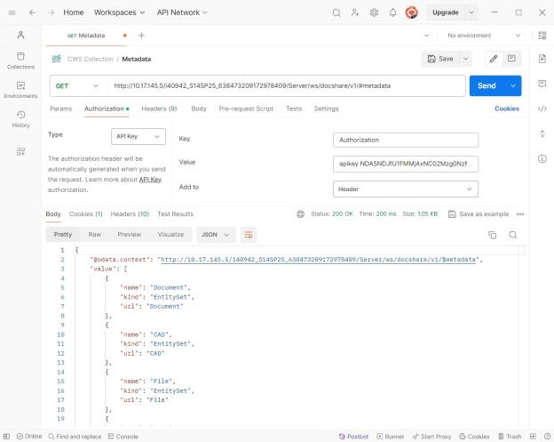The height and width of the screenshot is (442, 554).
Task: Open the code snippet icon
Action: pyautogui.click(x=542, y=108)
